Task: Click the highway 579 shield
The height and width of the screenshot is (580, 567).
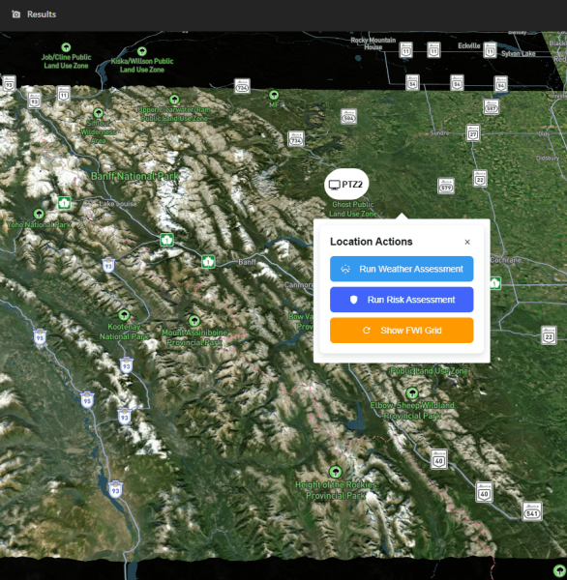Action: [446, 186]
